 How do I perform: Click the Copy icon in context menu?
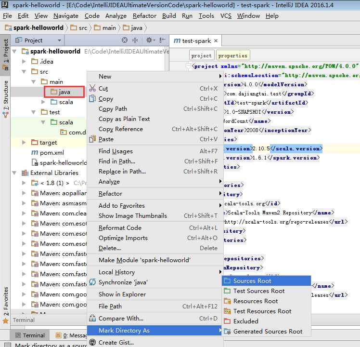(x=92, y=98)
